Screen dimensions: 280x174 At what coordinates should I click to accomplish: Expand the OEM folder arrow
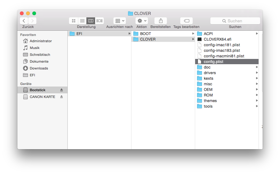257,89
